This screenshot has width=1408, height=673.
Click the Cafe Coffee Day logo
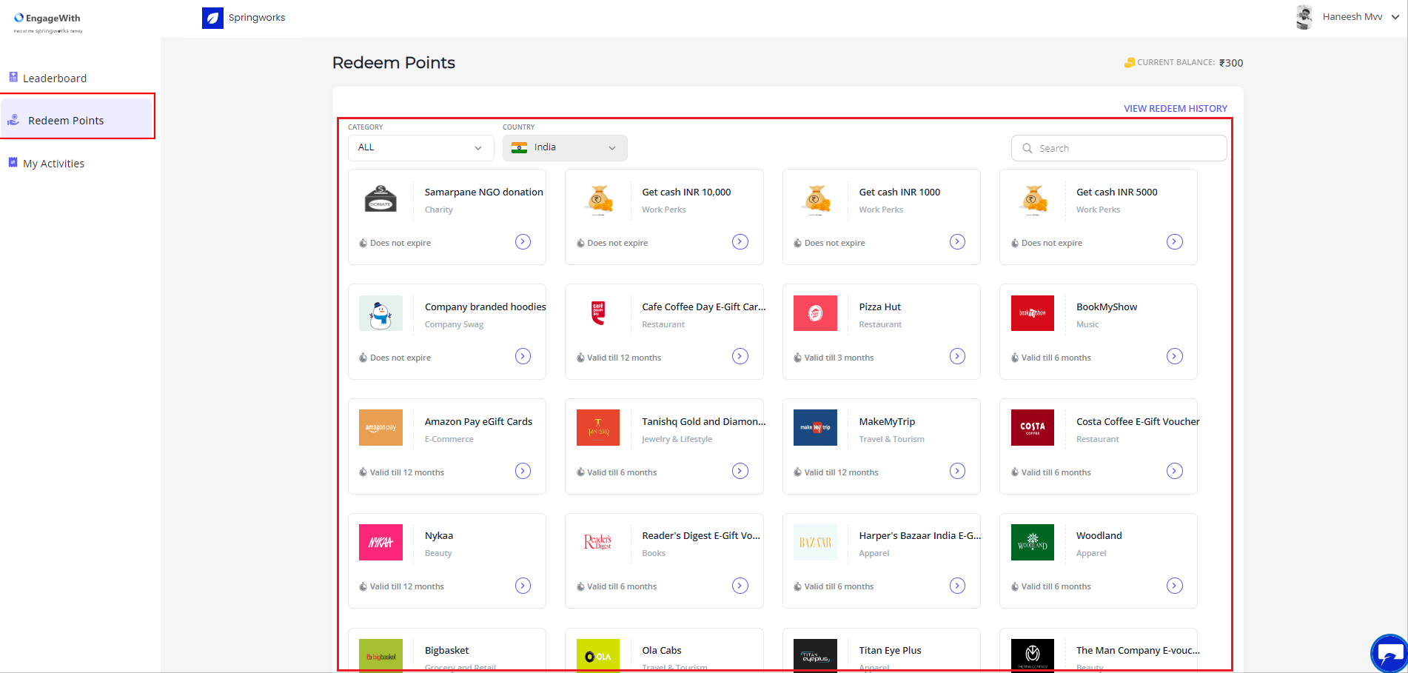coord(598,312)
